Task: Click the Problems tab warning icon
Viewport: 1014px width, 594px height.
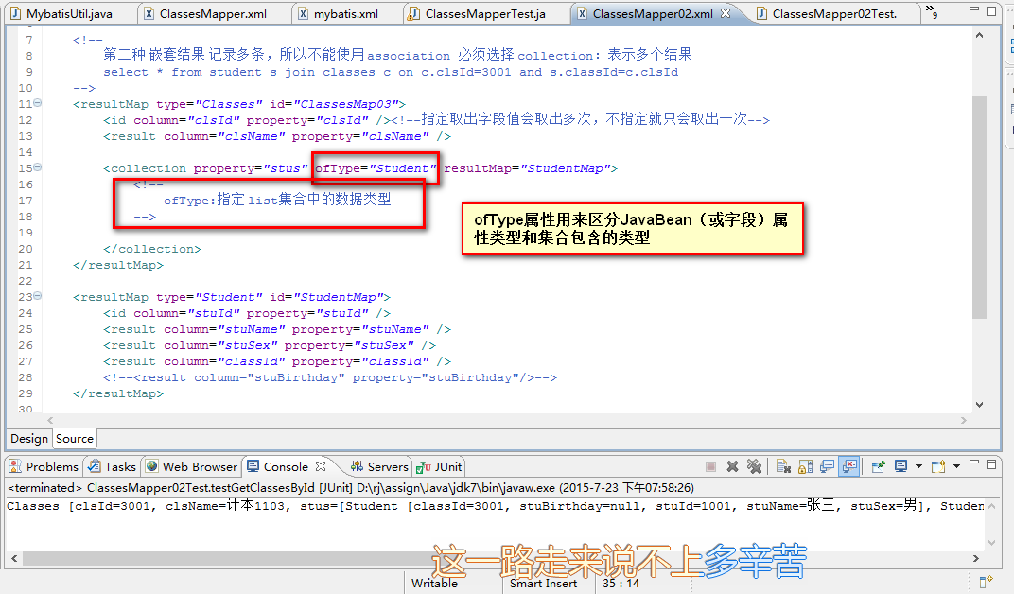Action: pos(15,466)
